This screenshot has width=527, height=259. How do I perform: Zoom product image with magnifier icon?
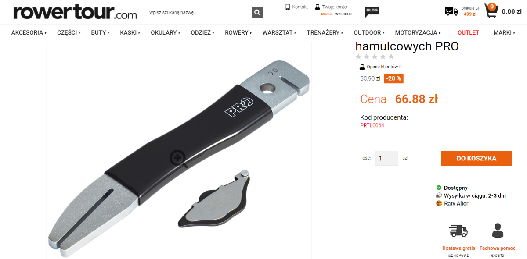(x=178, y=157)
